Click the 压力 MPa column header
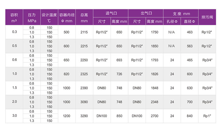 32,17
